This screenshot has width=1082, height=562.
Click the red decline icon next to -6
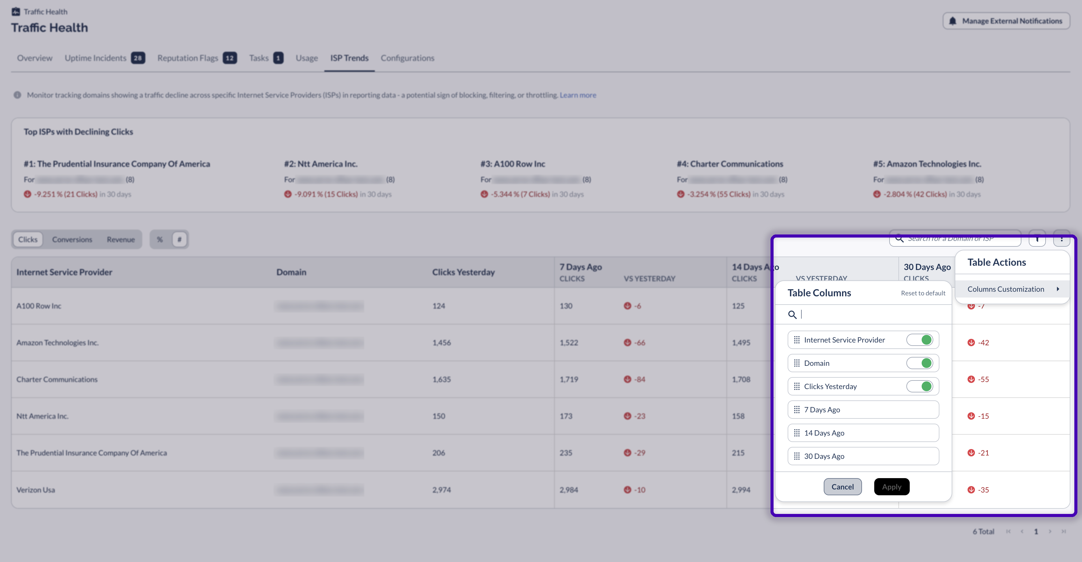point(628,306)
